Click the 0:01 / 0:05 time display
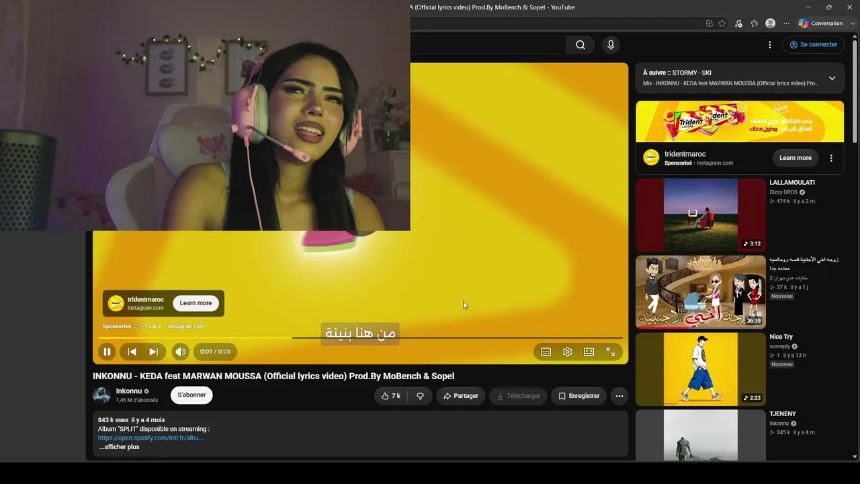This screenshot has height=484, width=860. coord(215,352)
